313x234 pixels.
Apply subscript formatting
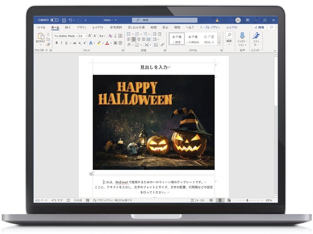click(80, 43)
